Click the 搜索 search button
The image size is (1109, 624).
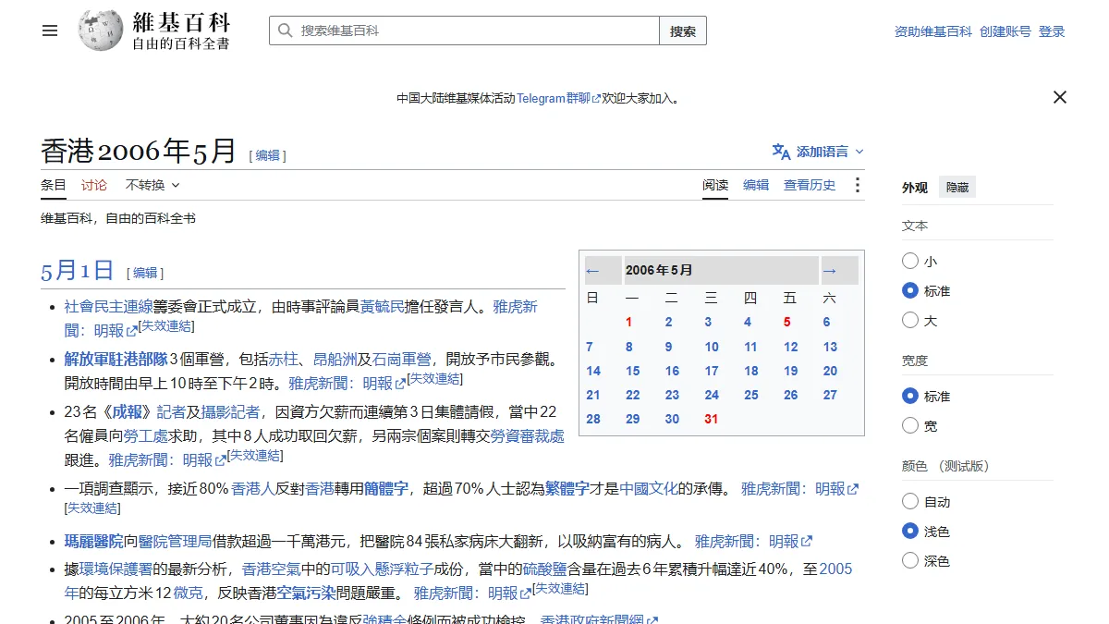pyautogui.click(x=683, y=31)
